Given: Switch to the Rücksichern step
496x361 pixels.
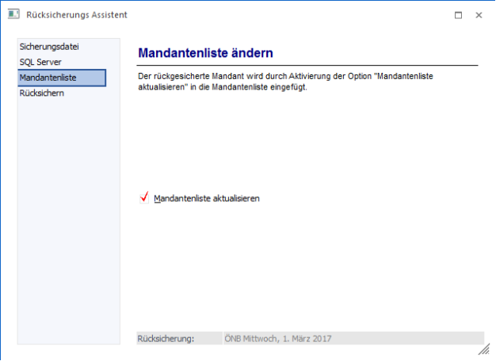Looking at the screenshot, I should click(x=42, y=93).
